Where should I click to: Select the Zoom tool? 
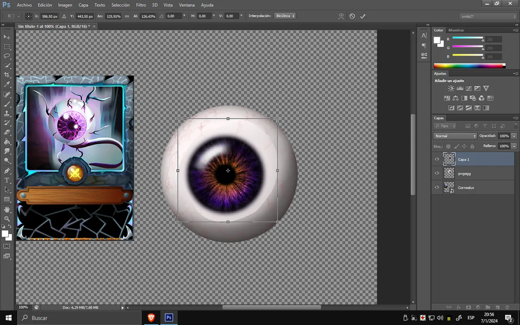click(7, 219)
